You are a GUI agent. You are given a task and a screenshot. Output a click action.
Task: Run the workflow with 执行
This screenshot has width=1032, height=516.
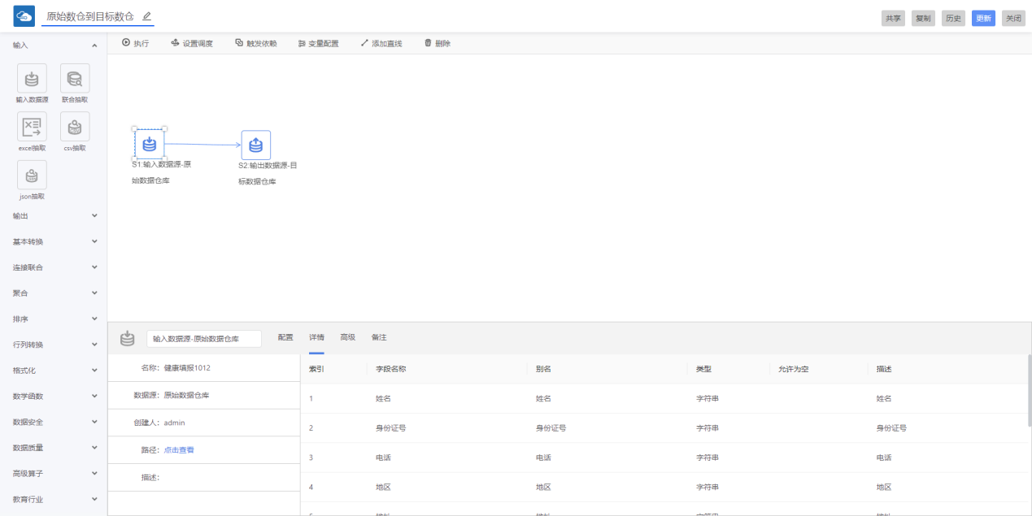136,43
